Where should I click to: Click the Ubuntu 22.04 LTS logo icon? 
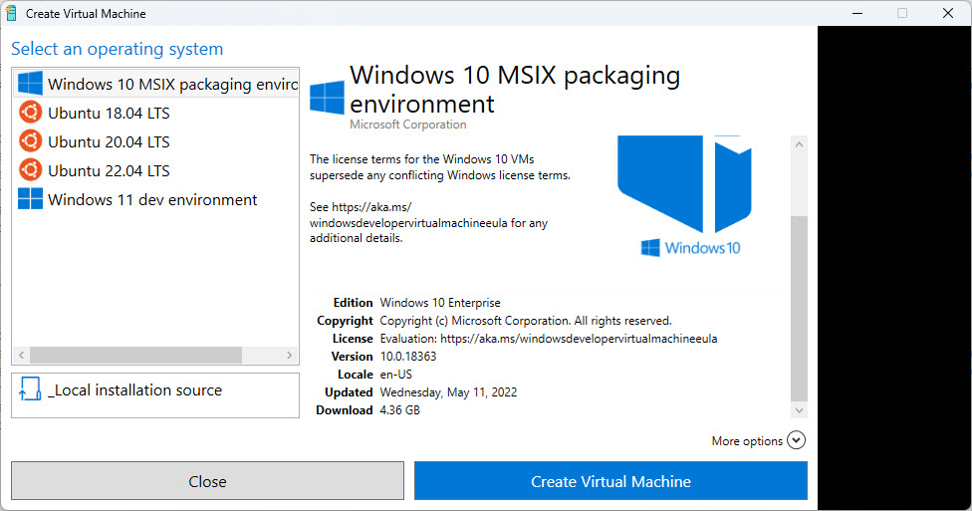pyautogui.click(x=30, y=170)
